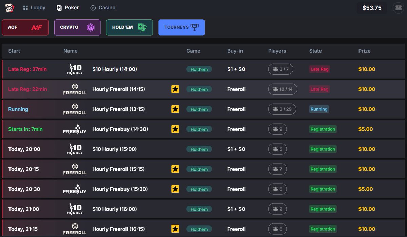Sort by the Game column header

click(x=193, y=51)
